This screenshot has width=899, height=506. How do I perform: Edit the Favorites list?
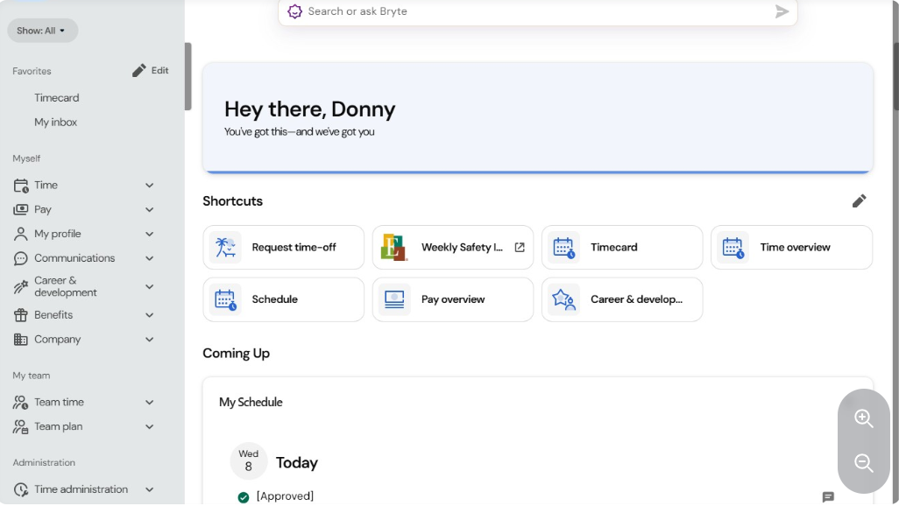150,71
